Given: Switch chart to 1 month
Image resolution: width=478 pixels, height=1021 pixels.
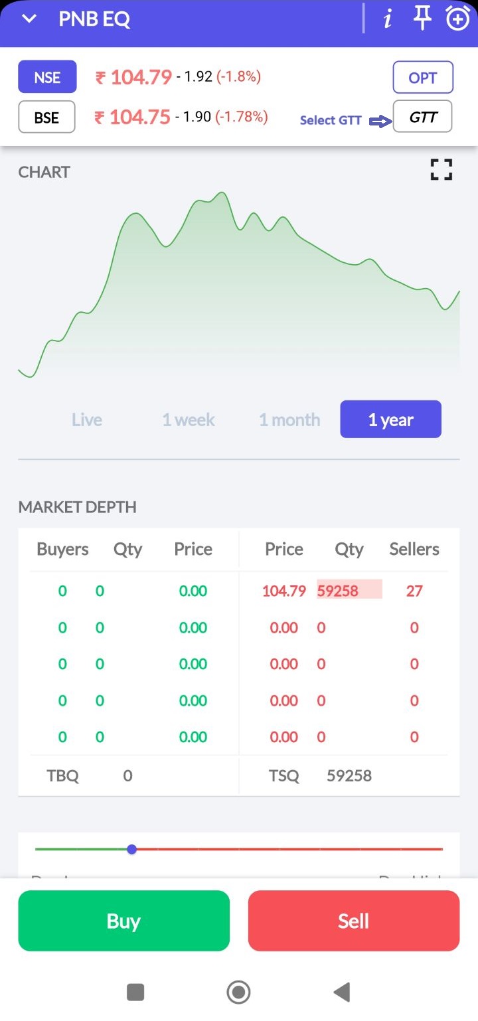Looking at the screenshot, I should [289, 420].
